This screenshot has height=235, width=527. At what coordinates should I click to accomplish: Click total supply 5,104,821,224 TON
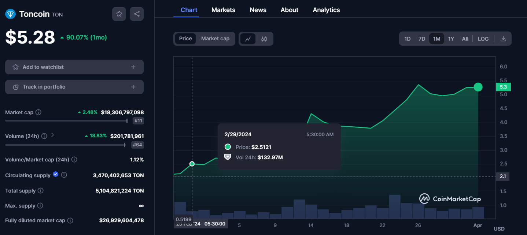tap(119, 191)
